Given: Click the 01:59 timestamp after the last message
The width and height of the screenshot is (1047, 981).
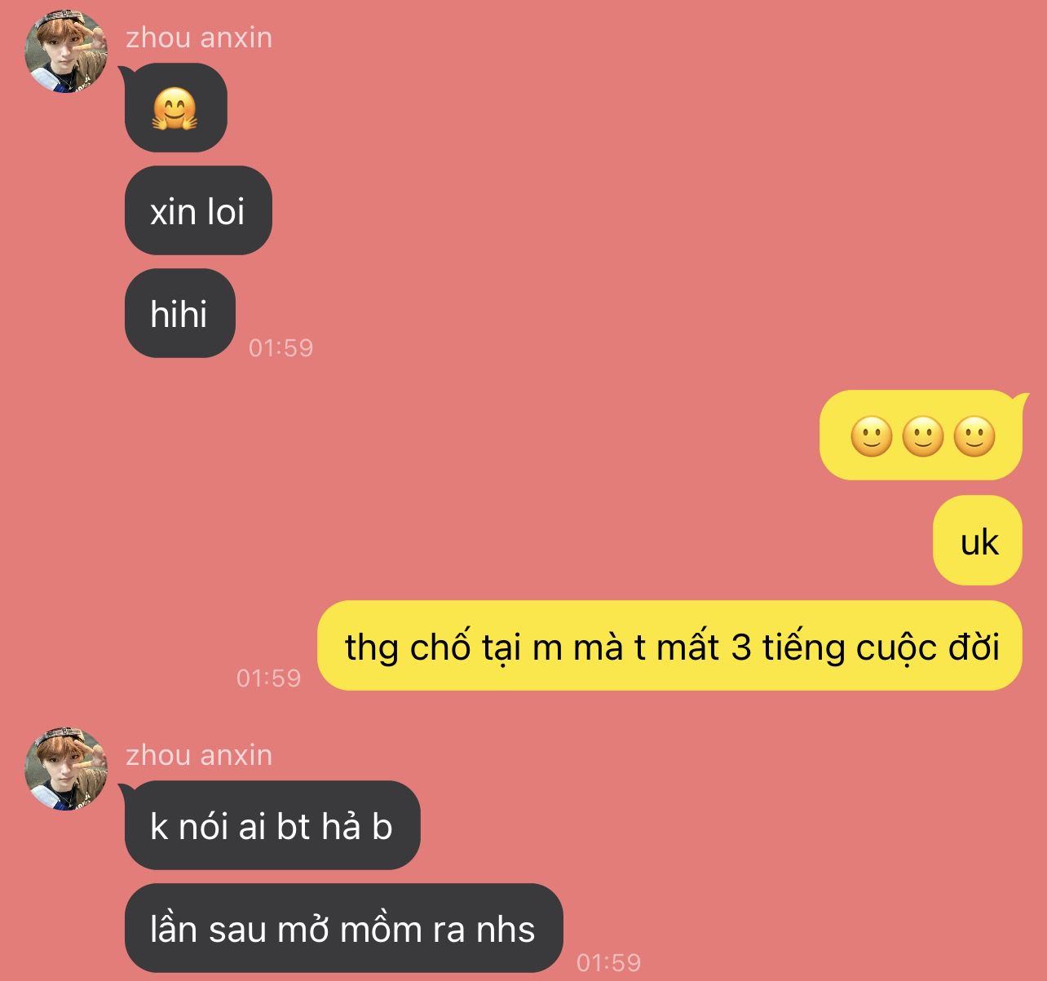Looking at the screenshot, I should point(609,963).
